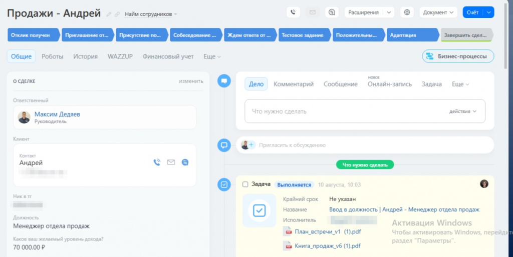Open task Ввод в должность link
The image size is (513, 257).
[404, 209]
